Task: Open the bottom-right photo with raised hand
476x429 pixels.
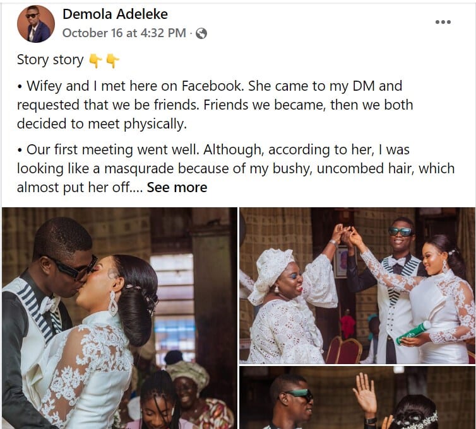Action: [357, 398]
